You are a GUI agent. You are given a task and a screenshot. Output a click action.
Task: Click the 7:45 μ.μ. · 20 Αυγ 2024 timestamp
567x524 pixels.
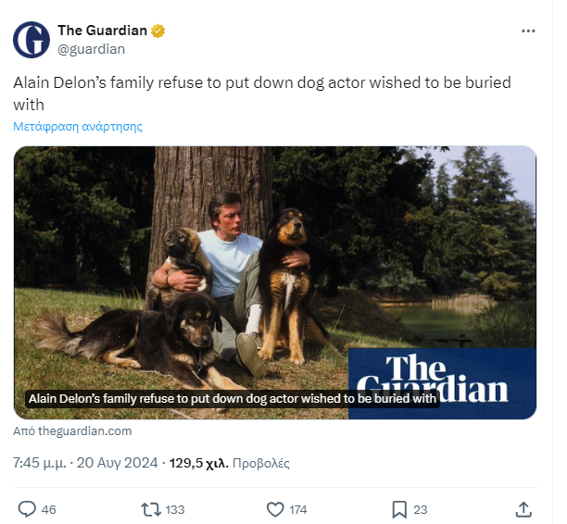coord(83,460)
